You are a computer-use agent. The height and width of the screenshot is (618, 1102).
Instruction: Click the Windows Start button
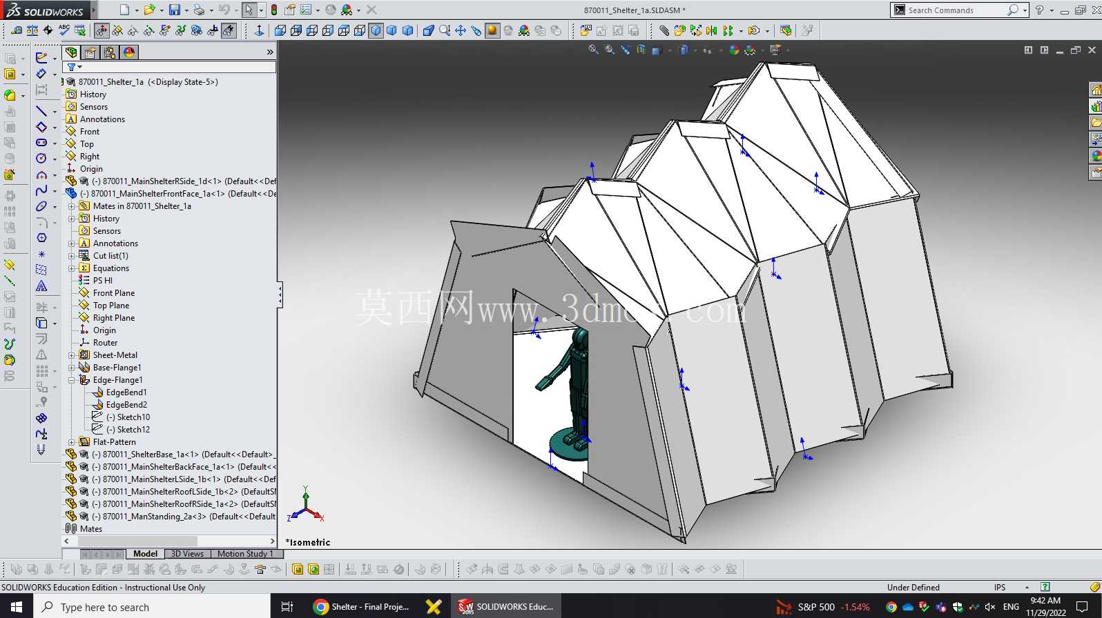tap(17, 606)
